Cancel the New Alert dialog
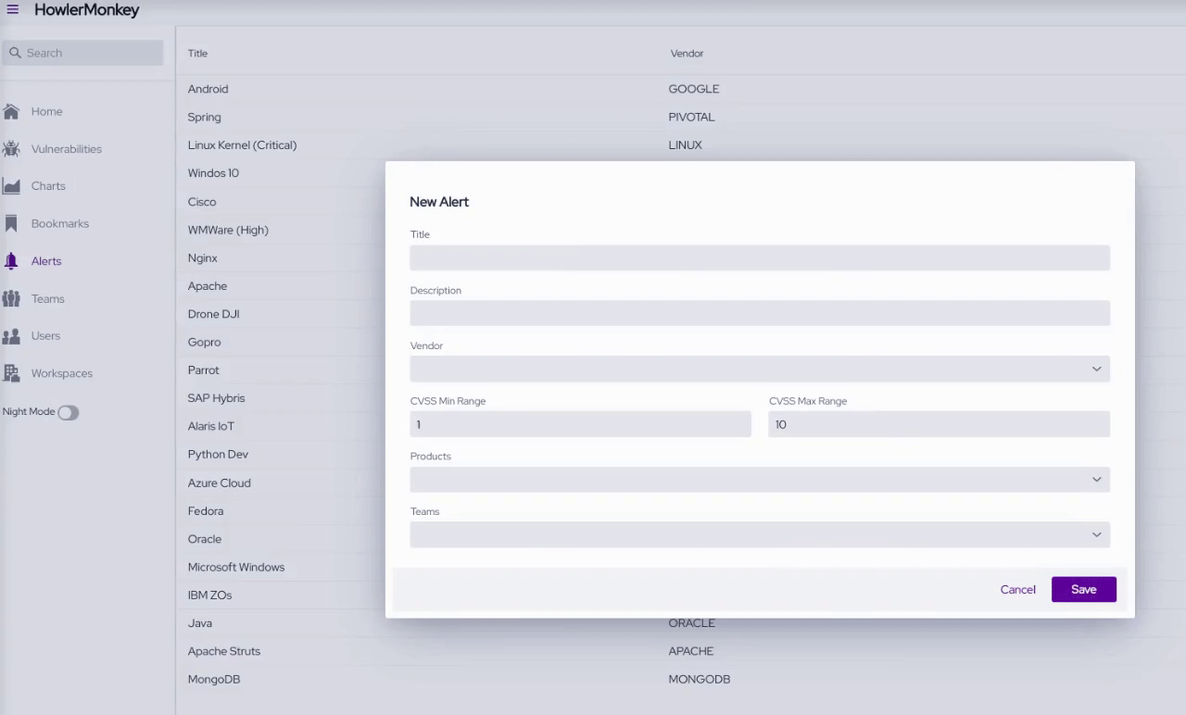This screenshot has height=715, width=1186. coord(1017,589)
